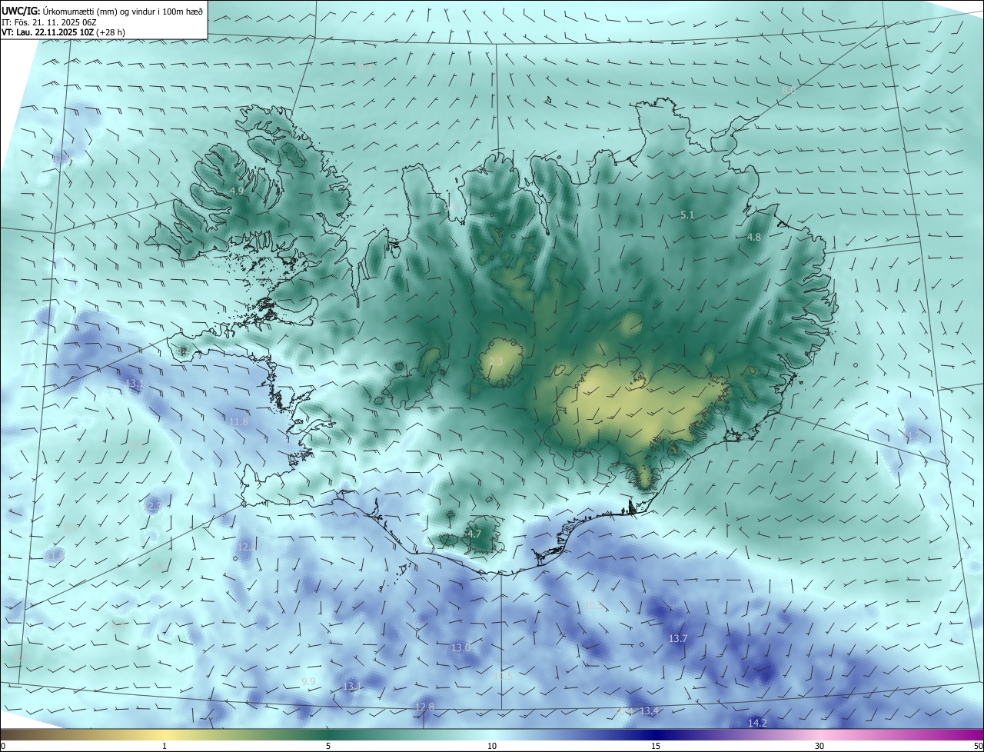Click the 'IT: Fös. 21. 11. 2025 06Z' line

49,22
